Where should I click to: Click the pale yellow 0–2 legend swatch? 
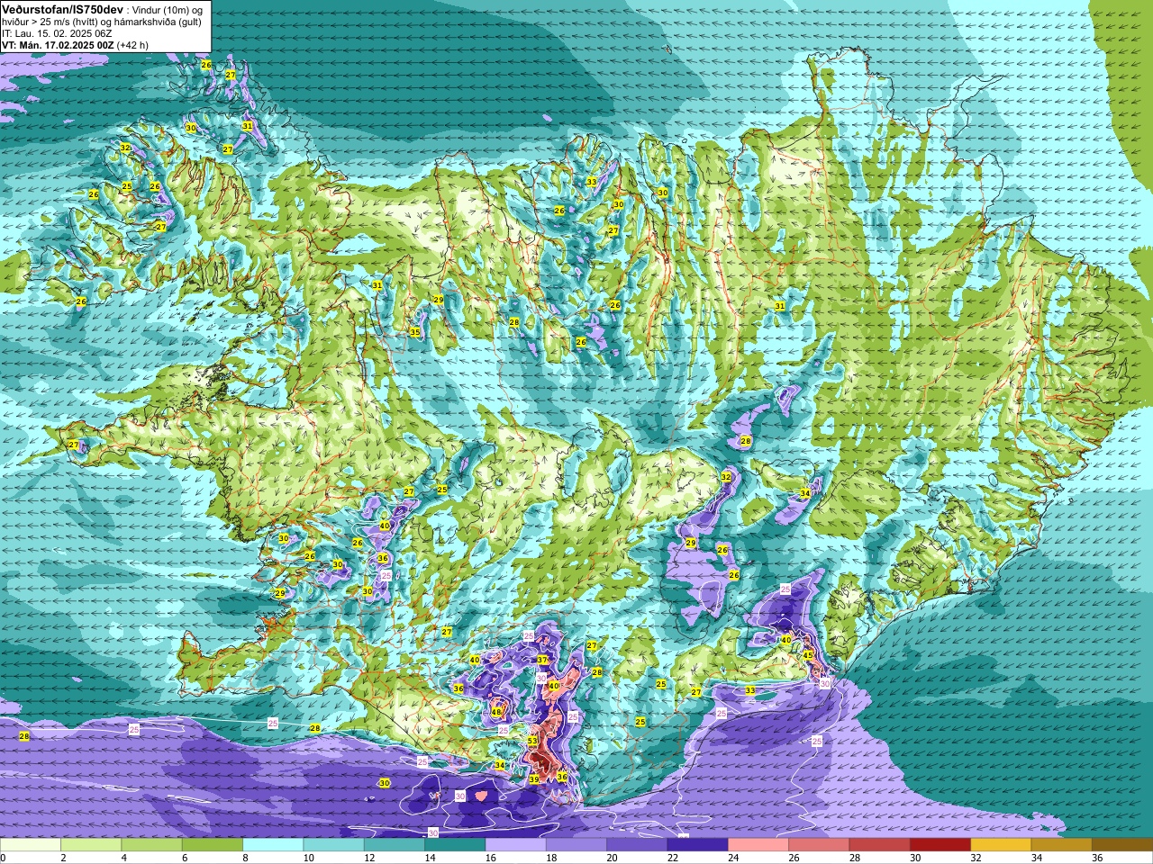click(x=31, y=845)
